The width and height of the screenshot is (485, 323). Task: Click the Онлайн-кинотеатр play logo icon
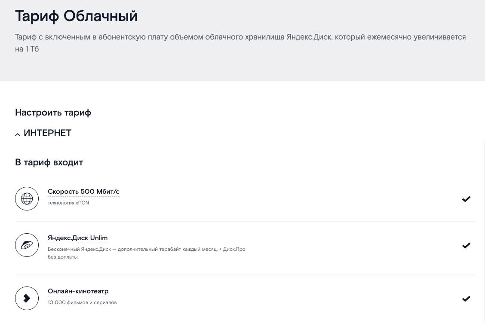click(27, 298)
